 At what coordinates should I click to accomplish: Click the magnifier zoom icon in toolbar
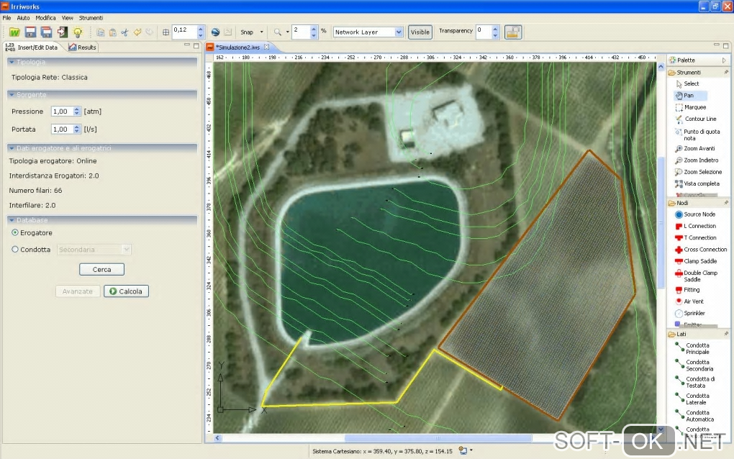278,32
